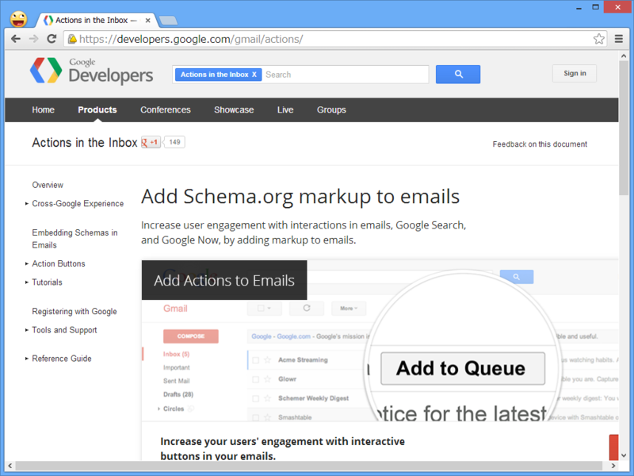Click the Google Developers logo
This screenshot has width=634, height=476.
92,71
